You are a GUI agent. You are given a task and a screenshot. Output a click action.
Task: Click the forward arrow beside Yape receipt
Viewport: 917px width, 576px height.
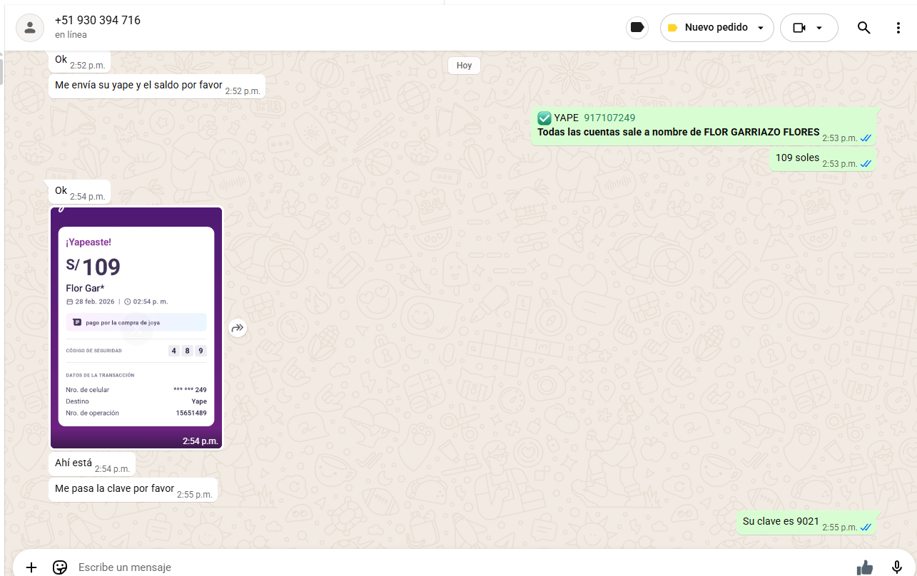pyautogui.click(x=238, y=328)
